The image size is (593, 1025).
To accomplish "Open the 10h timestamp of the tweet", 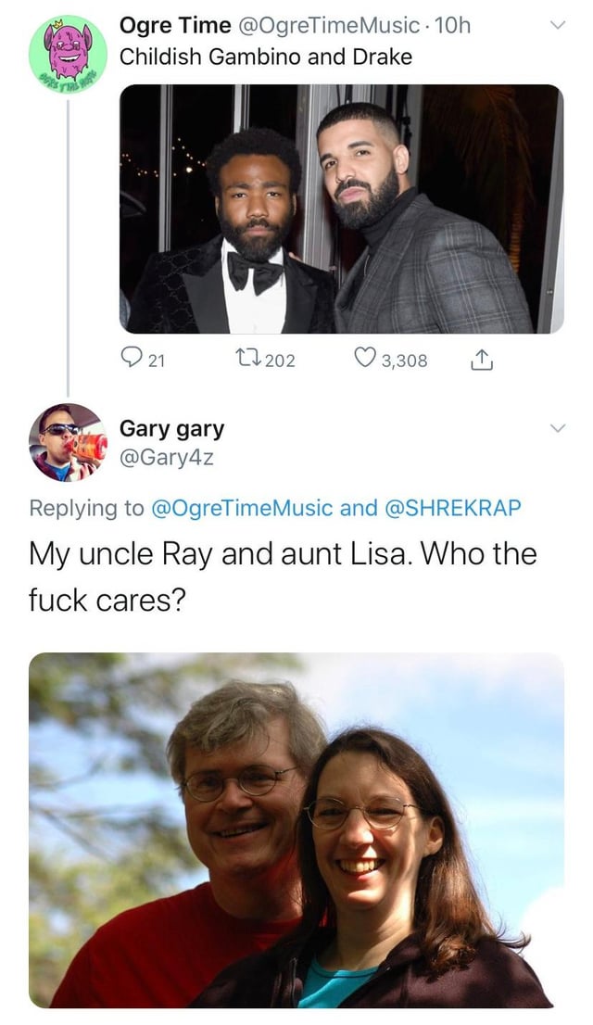I will (x=452, y=25).
